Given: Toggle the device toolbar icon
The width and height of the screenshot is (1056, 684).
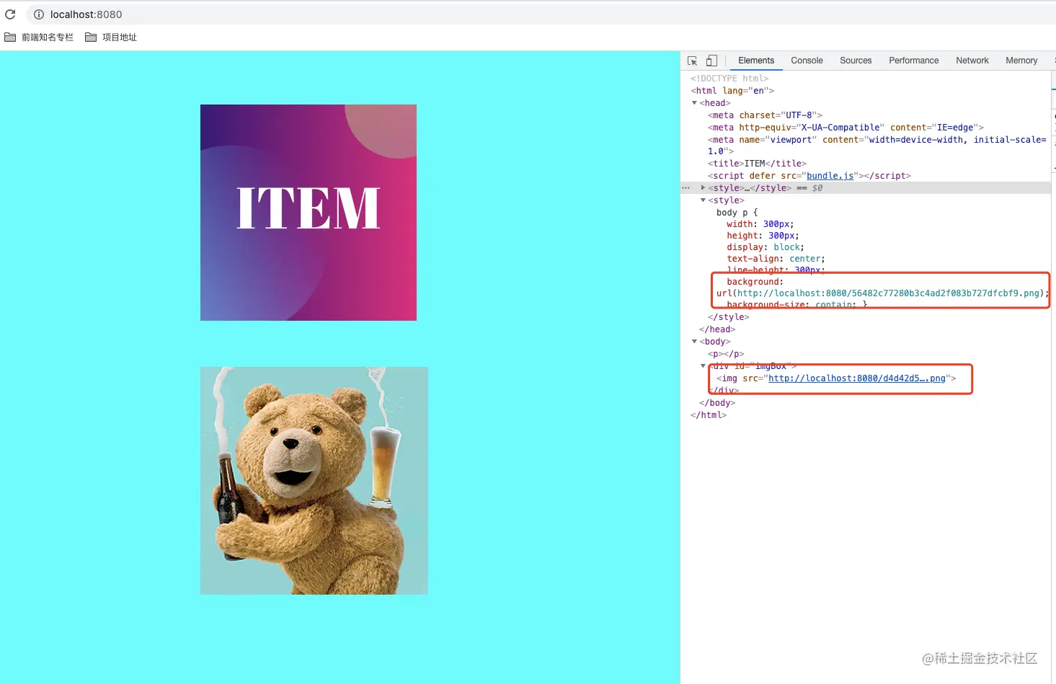Looking at the screenshot, I should (x=712, y=61).
